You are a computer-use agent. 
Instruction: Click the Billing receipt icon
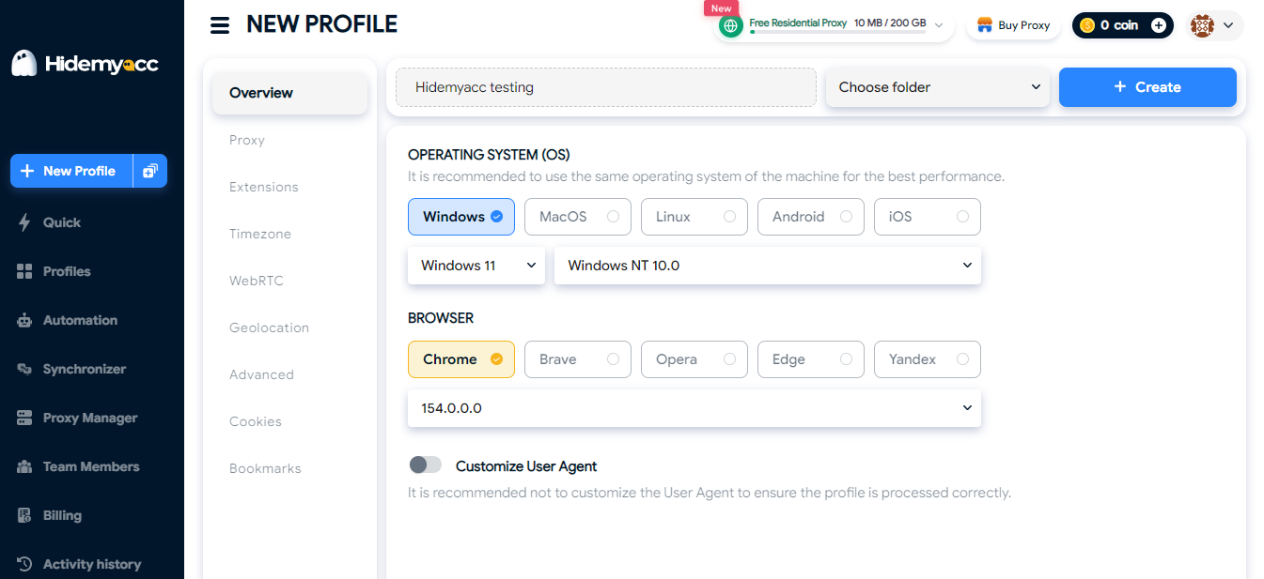coord(24,515)
